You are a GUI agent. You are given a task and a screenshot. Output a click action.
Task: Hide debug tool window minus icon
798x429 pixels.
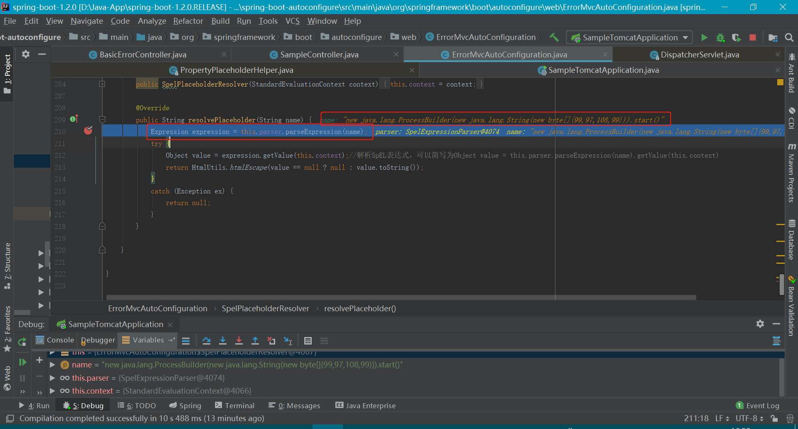coord(776,324)
